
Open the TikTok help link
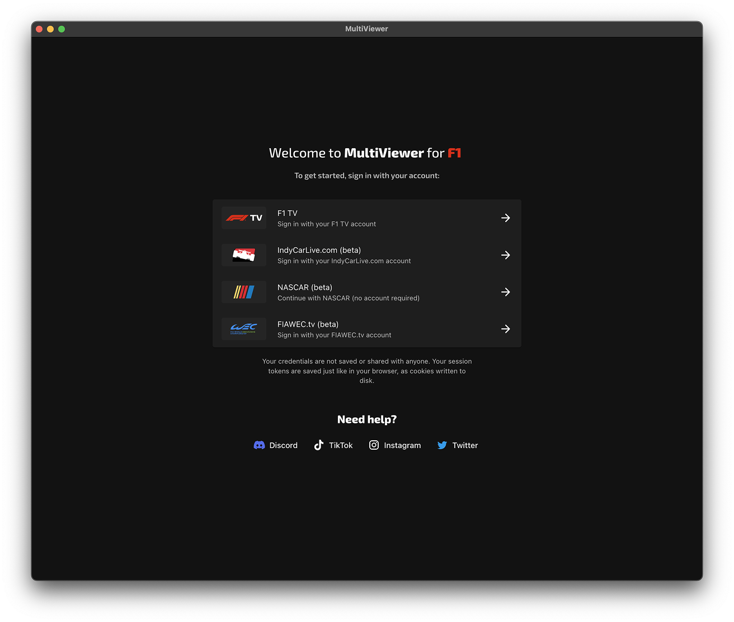click(333, 445)
